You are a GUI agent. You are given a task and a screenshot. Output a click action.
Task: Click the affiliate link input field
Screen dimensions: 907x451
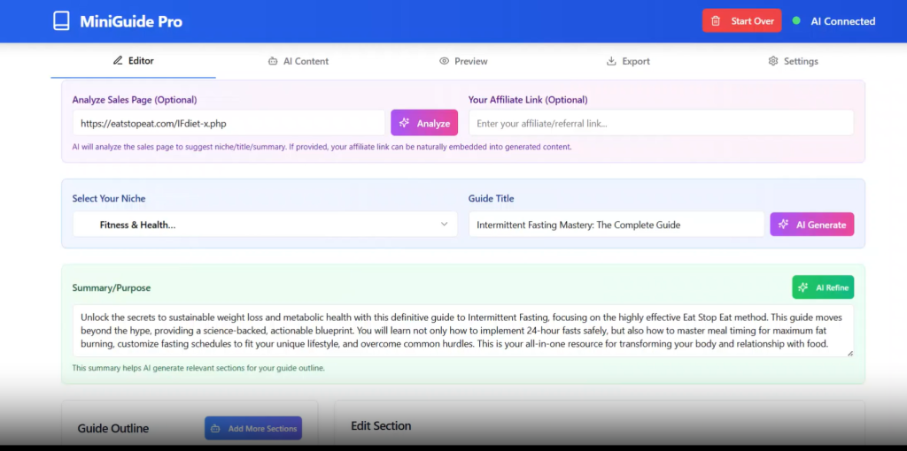pyautogui.click(x=660, y=123)
